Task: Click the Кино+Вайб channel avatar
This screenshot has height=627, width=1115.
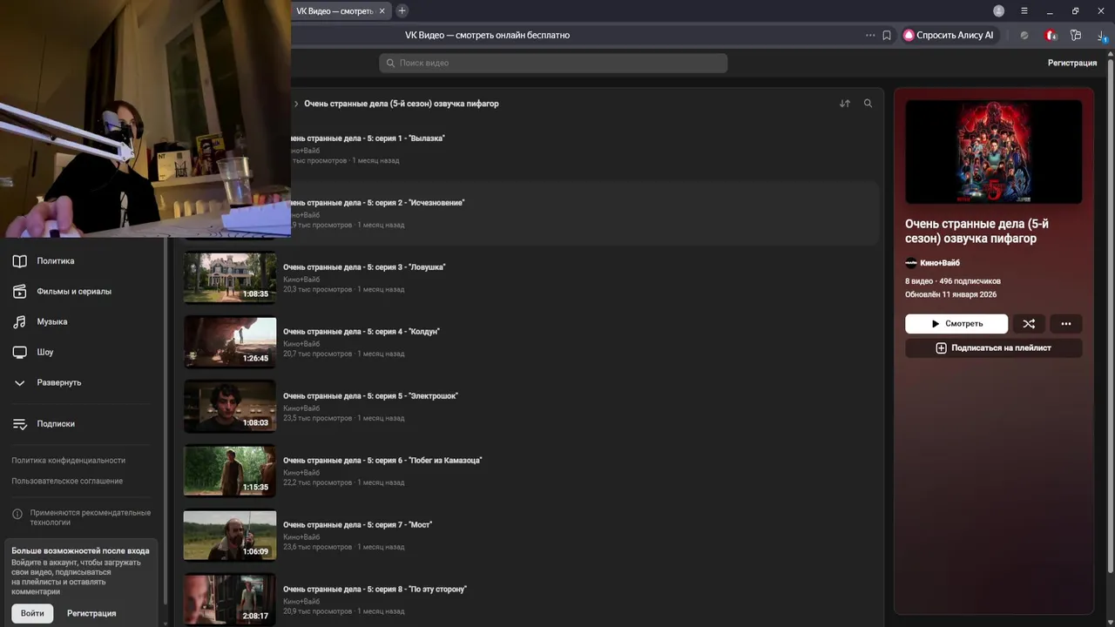Action: [x=911, y=263]
